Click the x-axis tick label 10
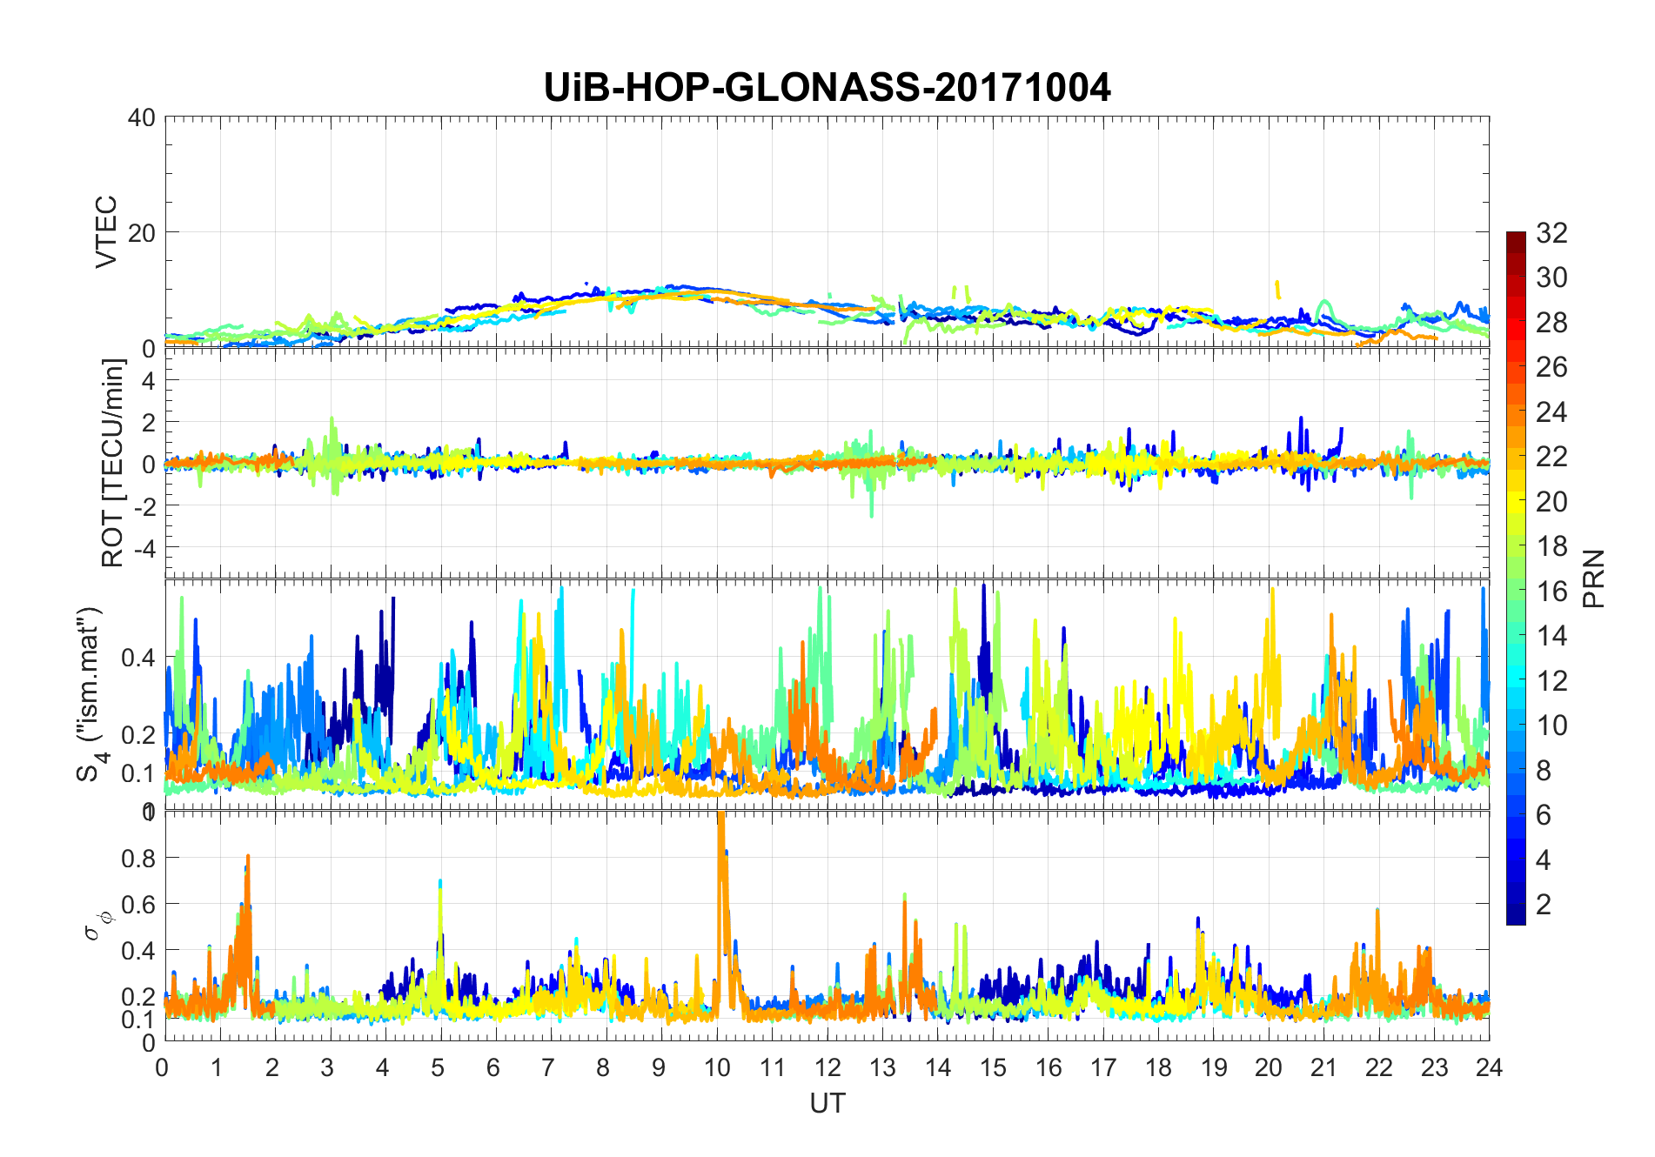Viewport: 1655px width, 1157px height. point(717,1067)
